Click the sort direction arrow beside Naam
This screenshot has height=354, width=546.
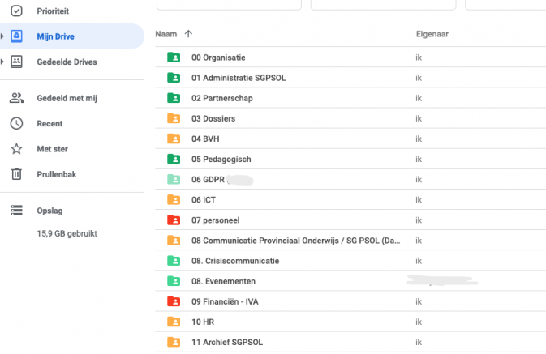[x=188, y=34]
